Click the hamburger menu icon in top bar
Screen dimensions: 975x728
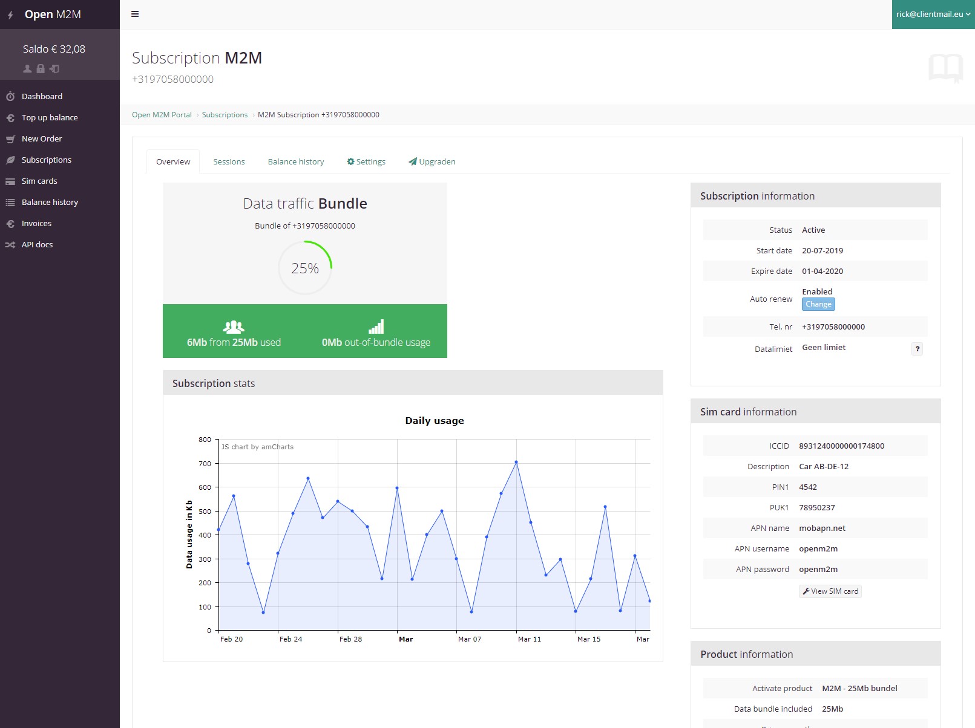coord(135,13)
